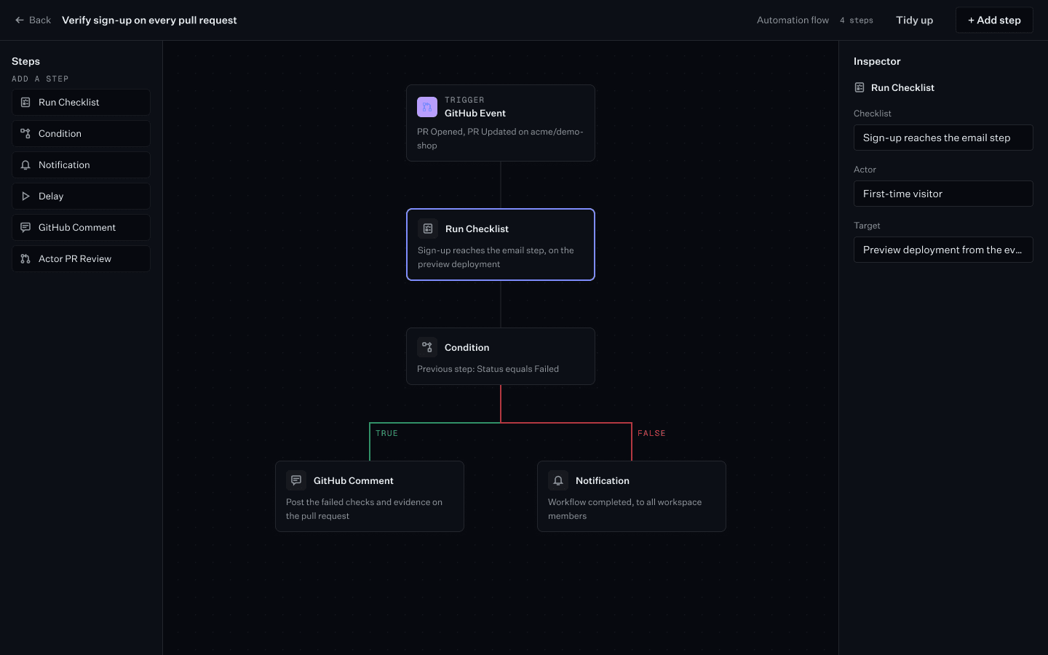Click the Inspector panel heading
Image resolution: width=1048 pixels, height=655 pixels.
[877, 61]
